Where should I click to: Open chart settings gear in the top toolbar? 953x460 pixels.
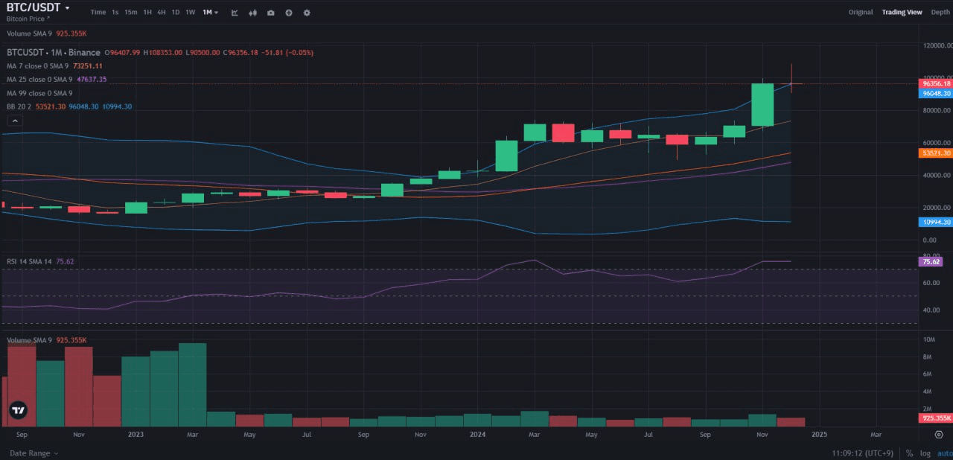click(x=307, y=13)
